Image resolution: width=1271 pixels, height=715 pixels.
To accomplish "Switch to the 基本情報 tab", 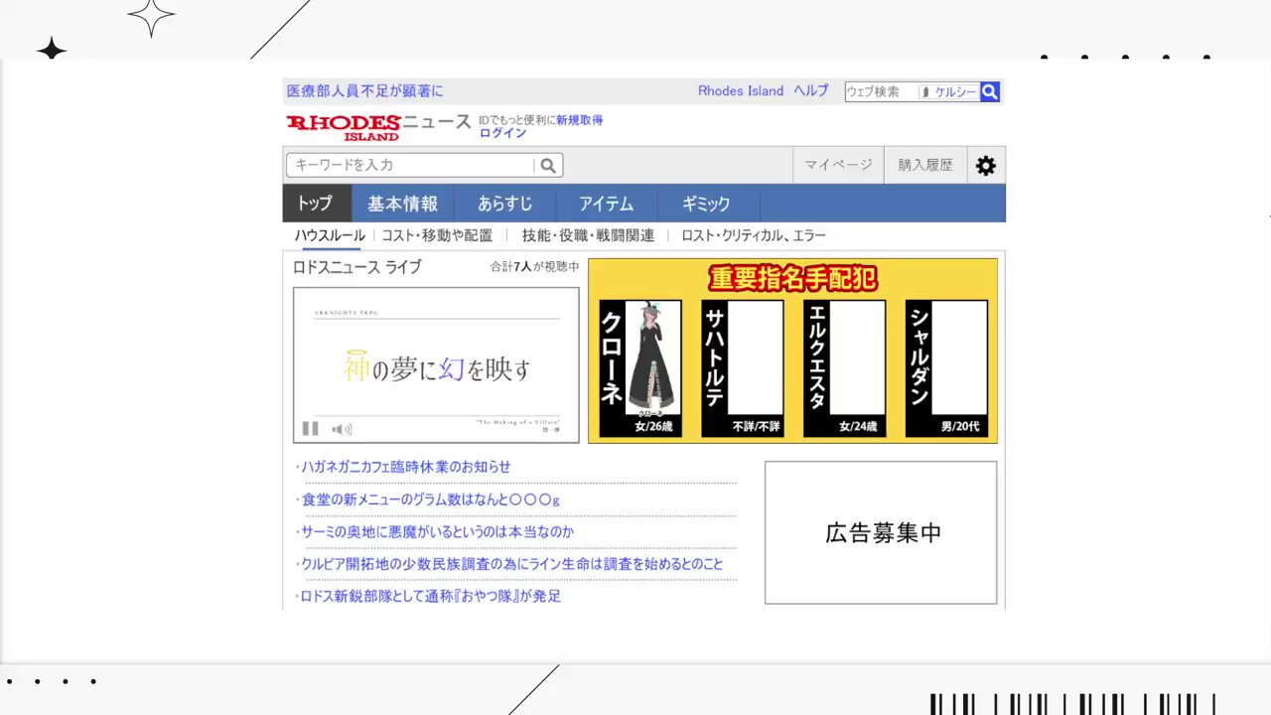I will (x=402, y=204).
